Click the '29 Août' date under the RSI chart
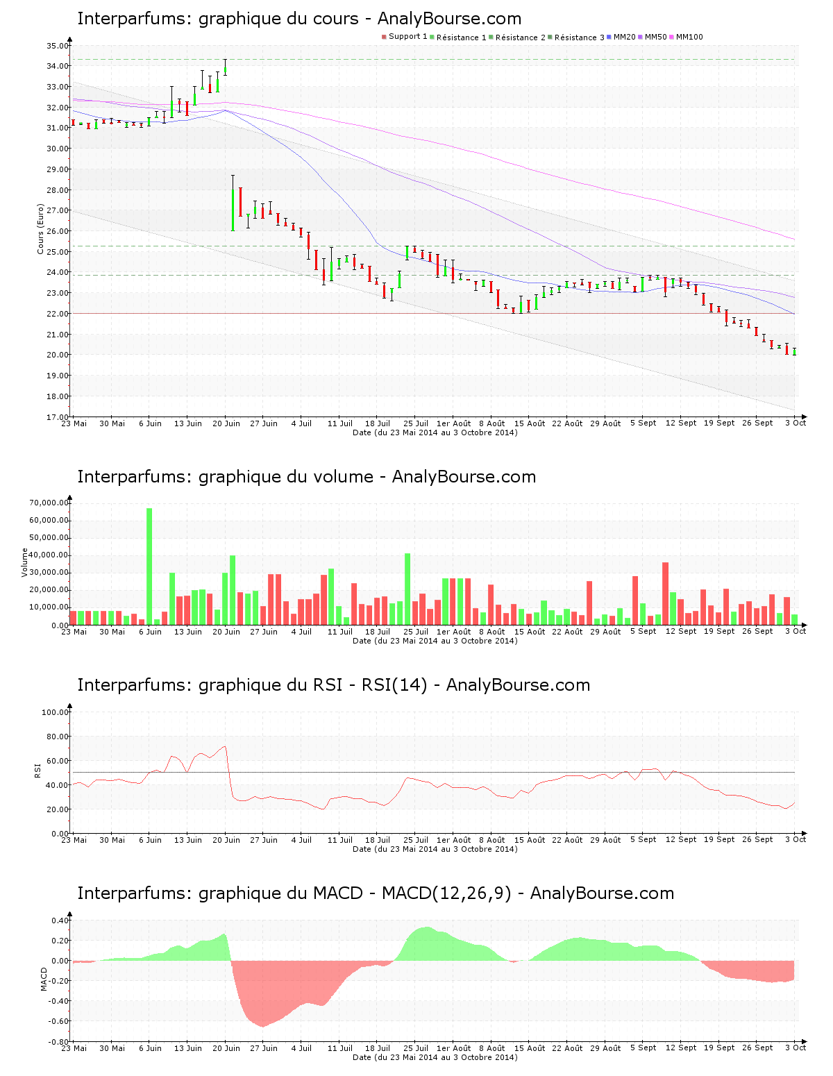 [606, 840]
